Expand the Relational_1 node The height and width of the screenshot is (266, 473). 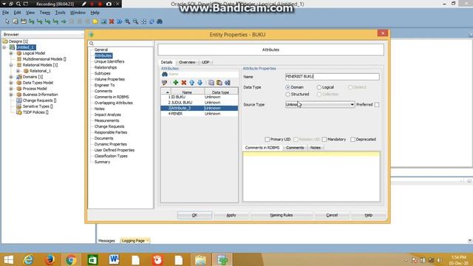pyautogui.click(x=18, y=71)
